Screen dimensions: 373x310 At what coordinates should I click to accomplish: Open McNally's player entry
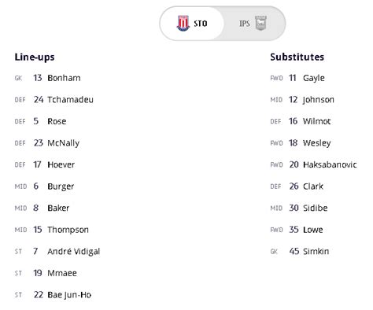point(47,143)
